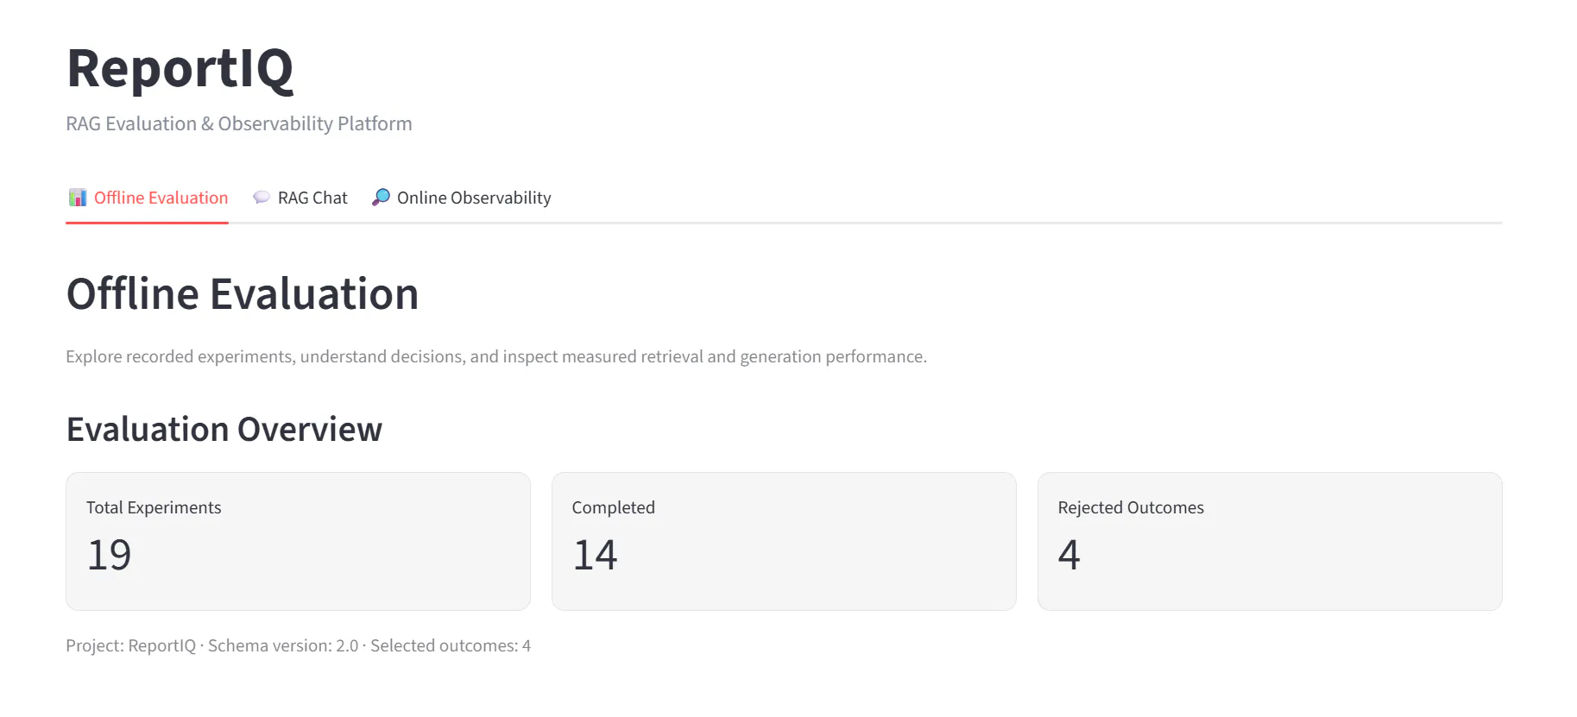Click the bar chart icon beside Offline Evaluation
1577x717 pixels.
click(78, 198)
